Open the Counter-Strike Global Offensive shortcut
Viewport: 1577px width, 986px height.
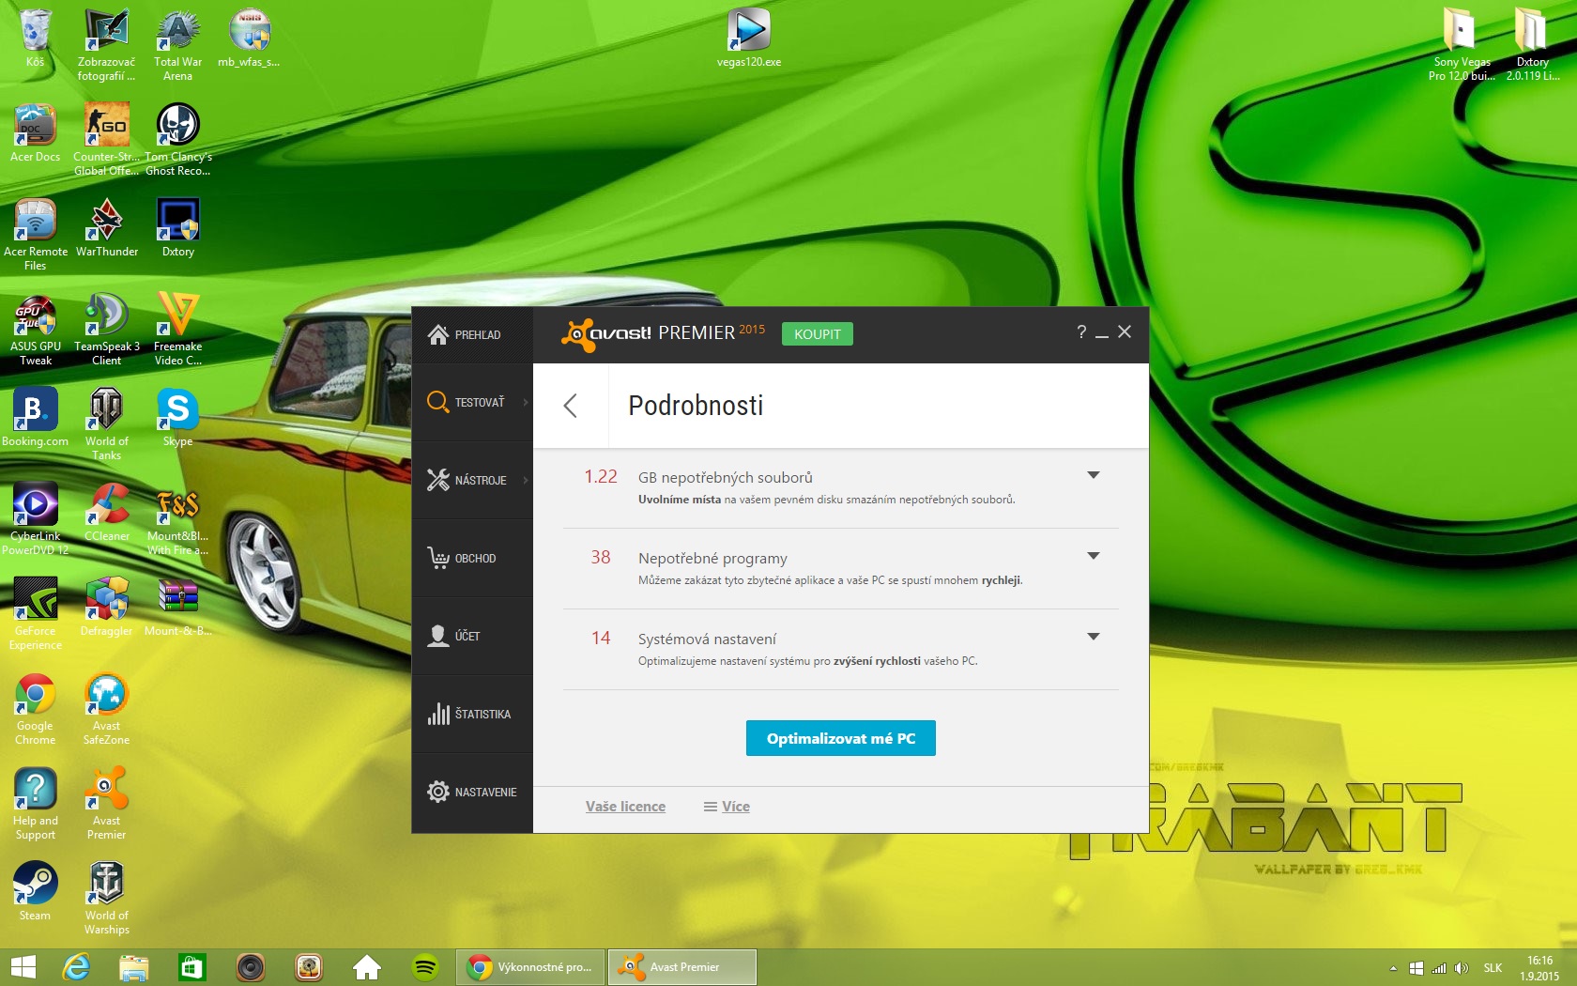pos(106,139)
